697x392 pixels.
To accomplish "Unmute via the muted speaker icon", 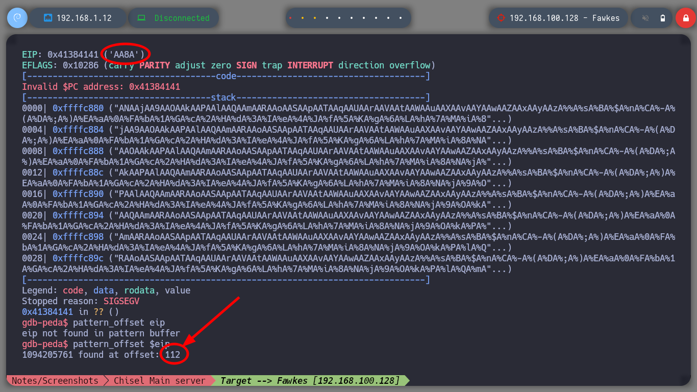I will pyautogui.click(x=645, y=18).
